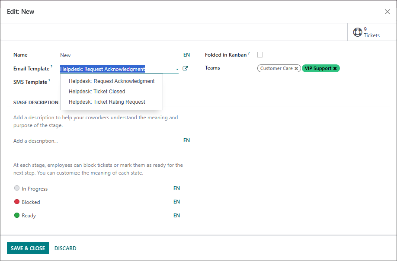Image resolution: width=397 pixels, height=261 pixels.
Task: Expand the Email Template dropdown arrow
Action: [177, 69]
